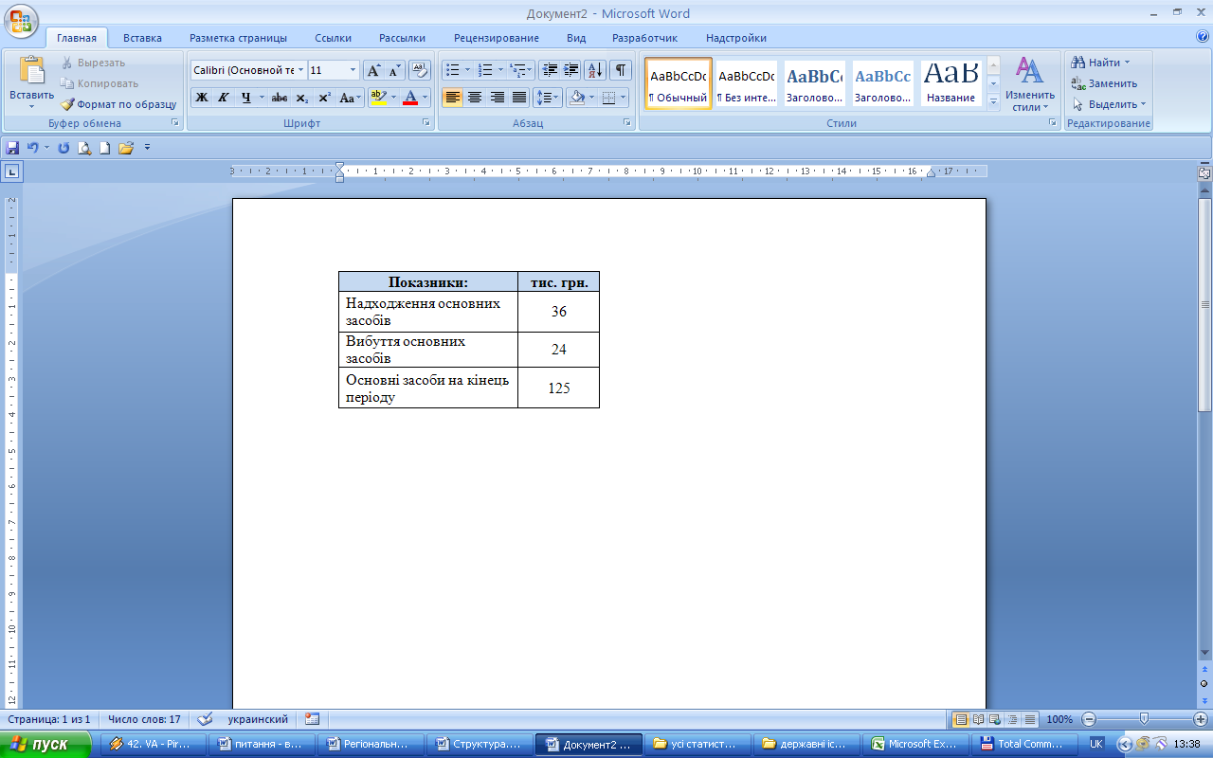Toggle Subscript formatting
Image resolution: width=1213 pixels, height=758 pixels.
pyautogui.click(x=302, y=98)
